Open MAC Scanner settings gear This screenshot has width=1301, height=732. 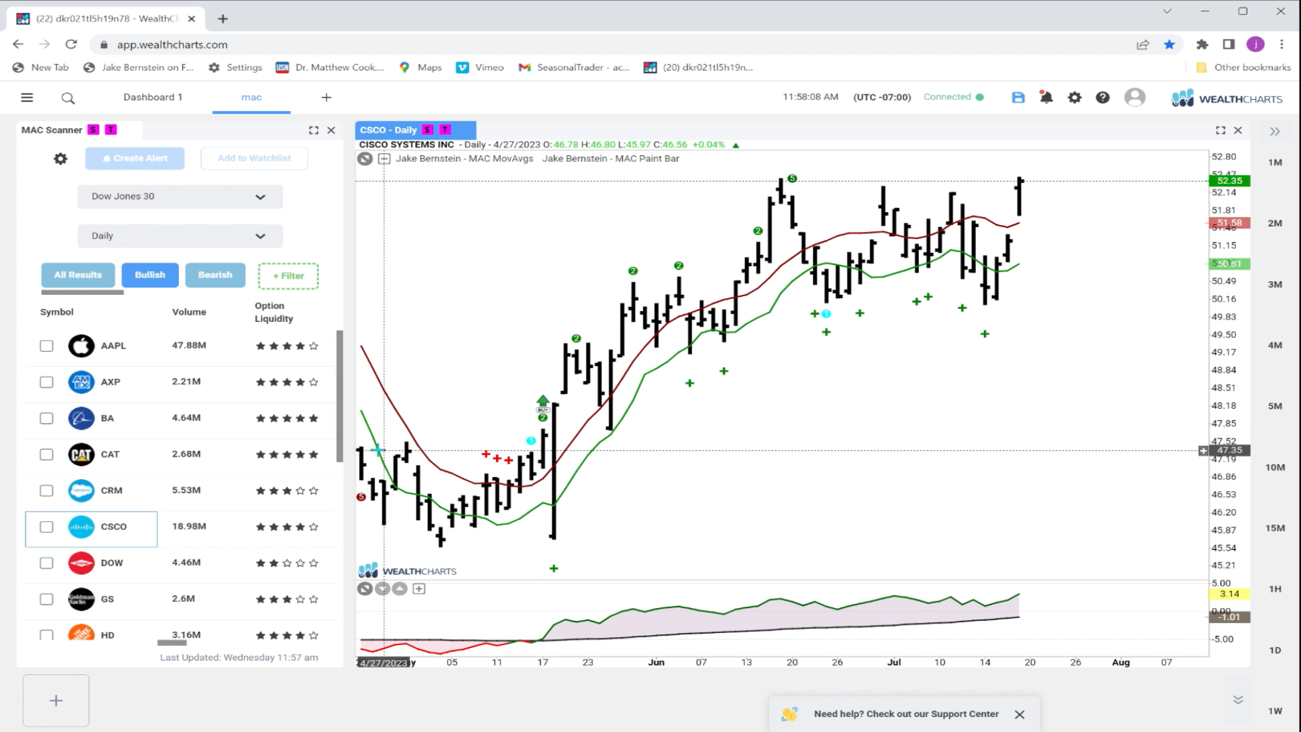(60, 159)
